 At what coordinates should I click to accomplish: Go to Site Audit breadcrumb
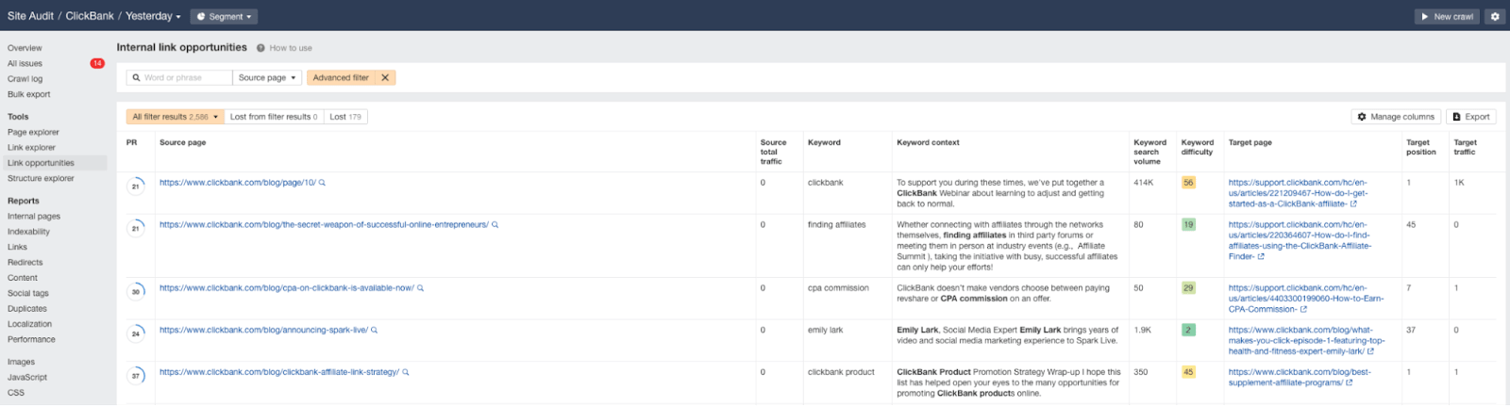[x=30, y=16]
